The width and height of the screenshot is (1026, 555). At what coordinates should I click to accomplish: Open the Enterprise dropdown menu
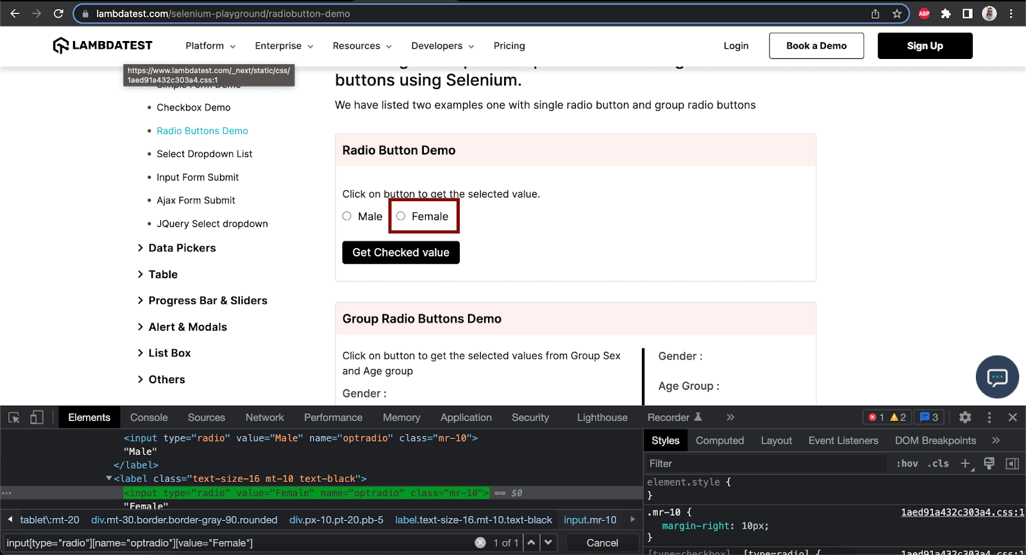click(284, 46)
